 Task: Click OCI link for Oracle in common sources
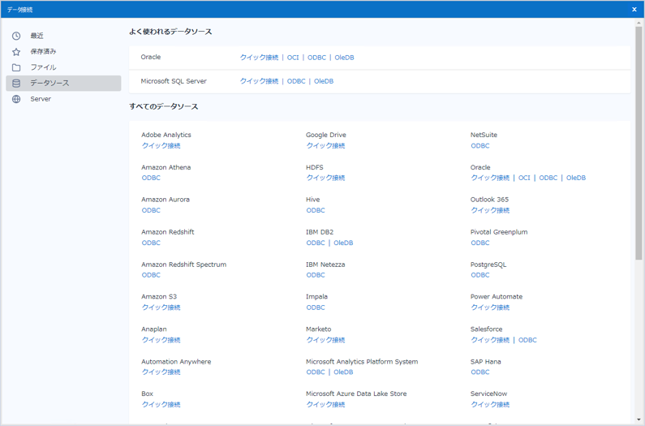293,58
